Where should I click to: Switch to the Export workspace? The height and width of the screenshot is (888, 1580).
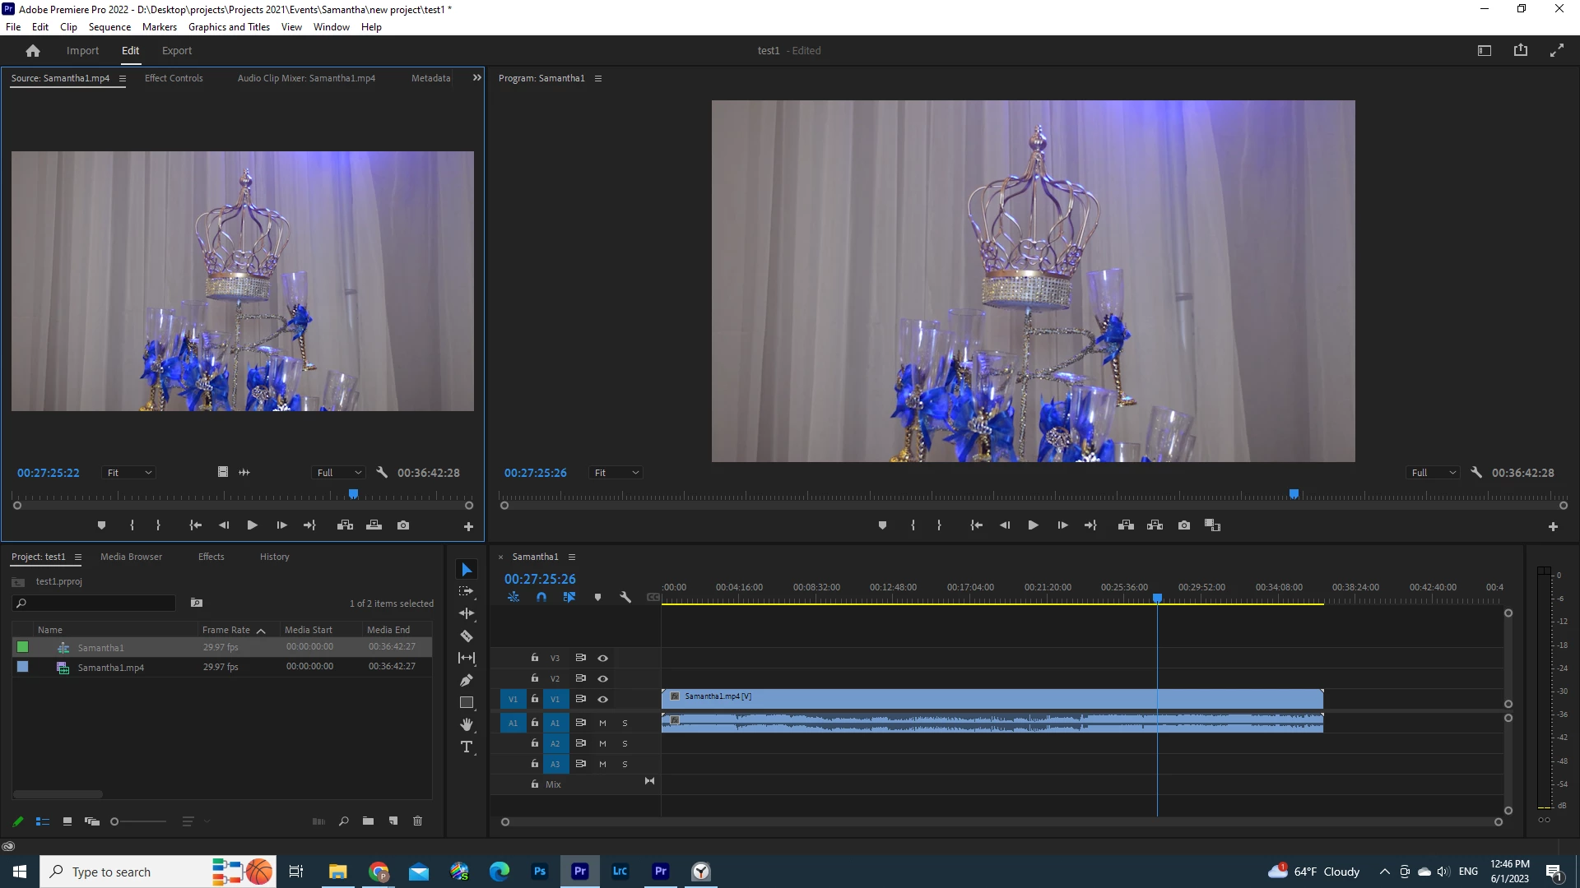177,51
